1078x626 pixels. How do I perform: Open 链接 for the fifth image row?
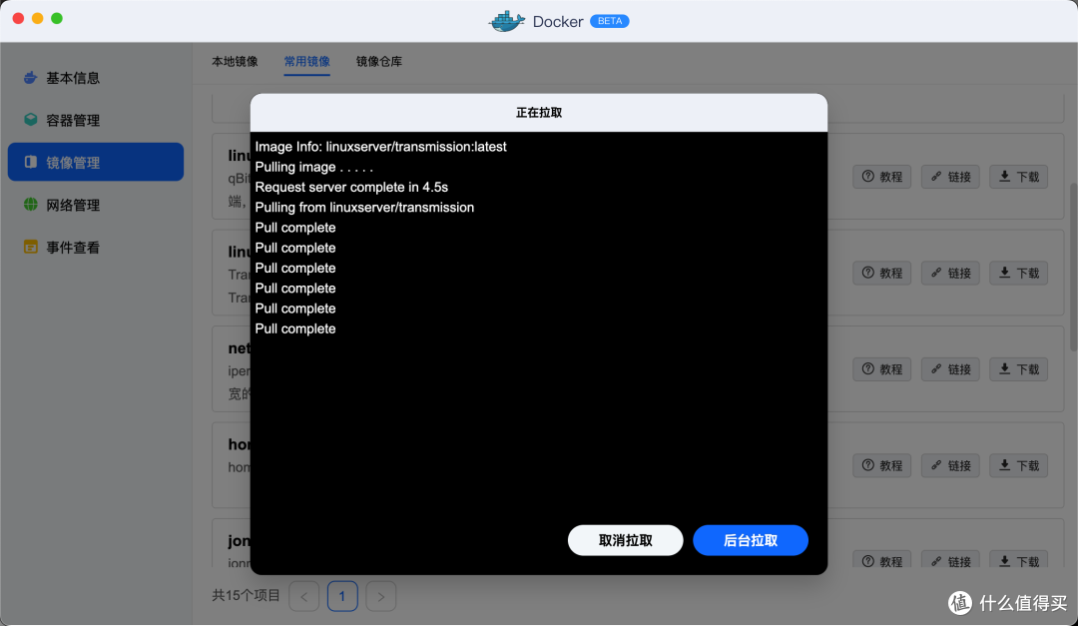(950, 560)
